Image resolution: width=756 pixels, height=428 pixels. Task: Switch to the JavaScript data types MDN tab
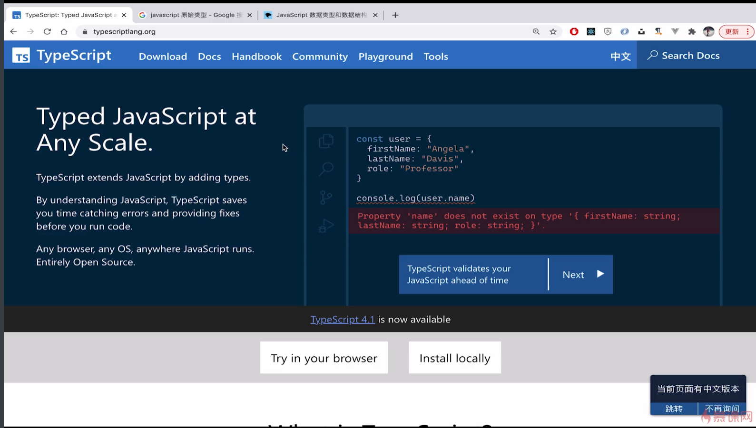[x=321, y=15]
